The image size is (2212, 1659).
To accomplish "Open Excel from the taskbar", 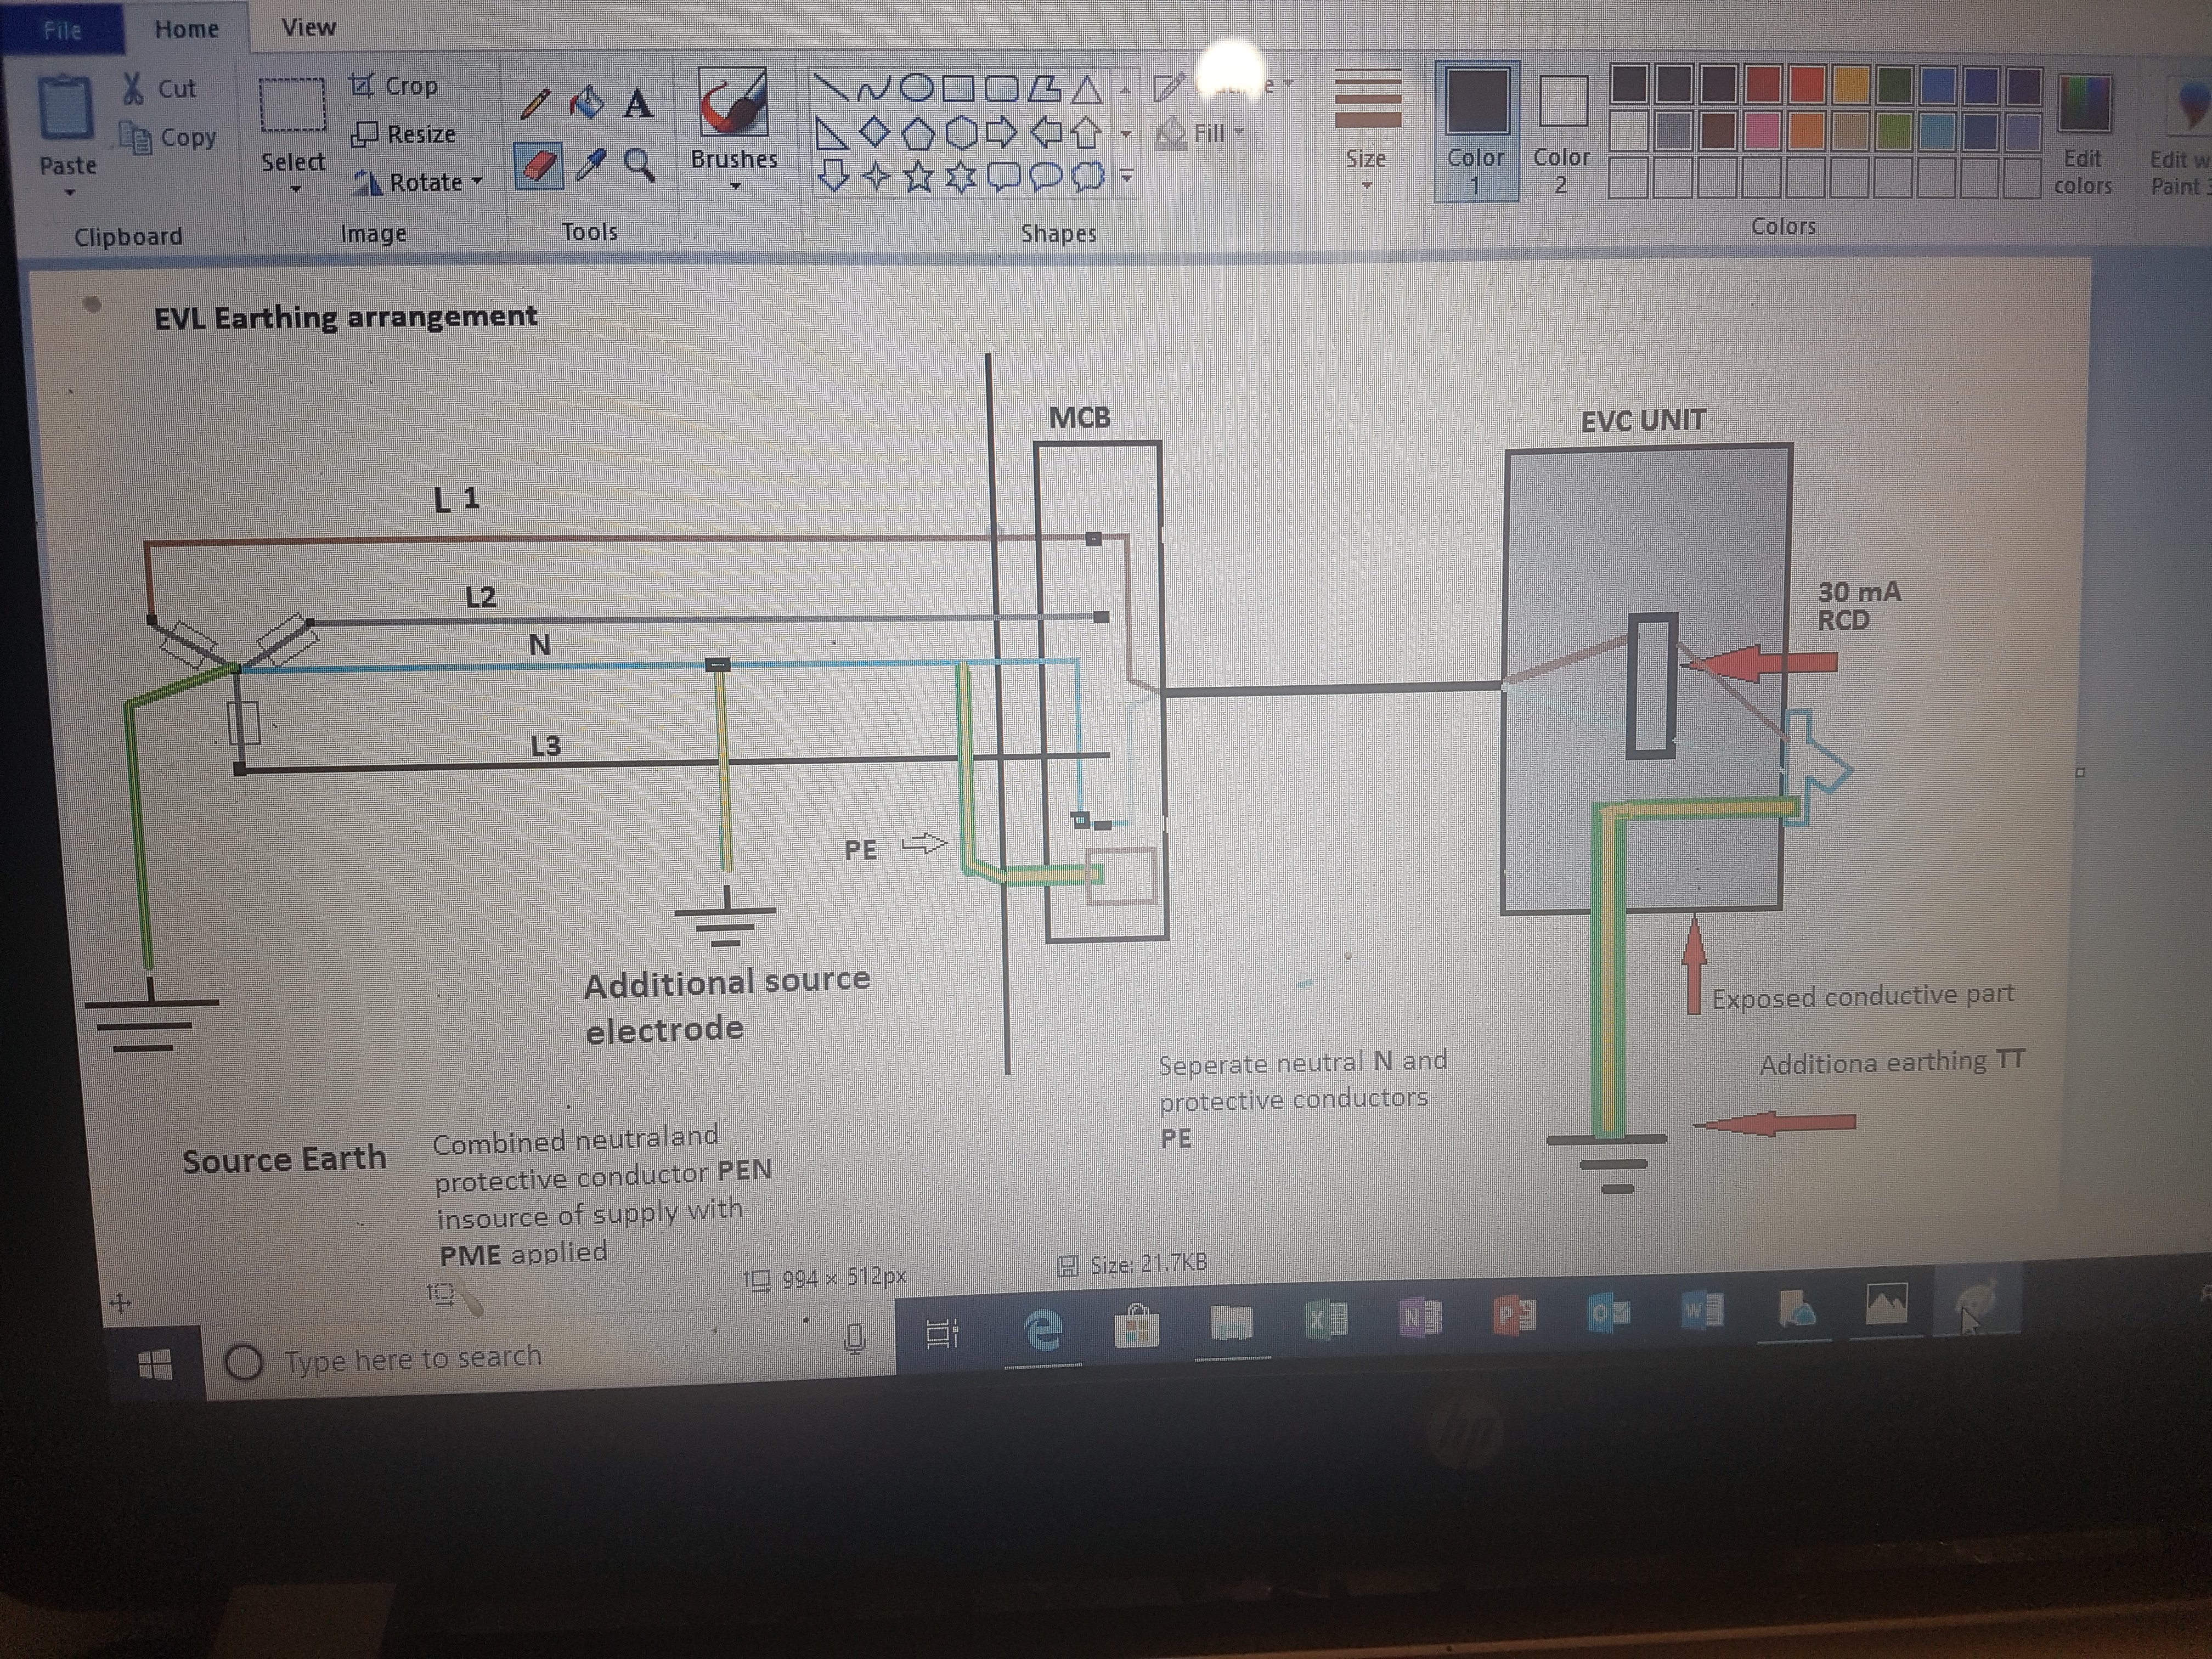I will (x=1328, y=1320).
